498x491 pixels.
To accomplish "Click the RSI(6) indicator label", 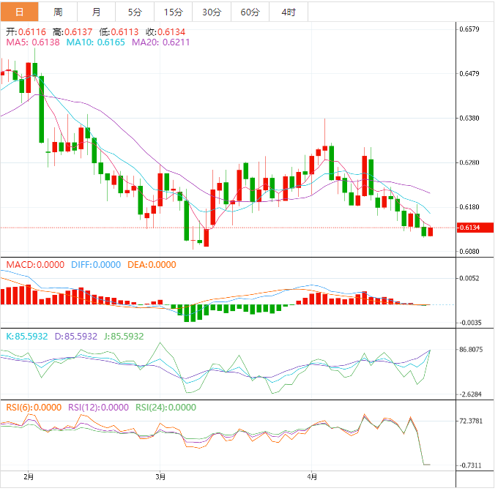I will tap(34, 407).
